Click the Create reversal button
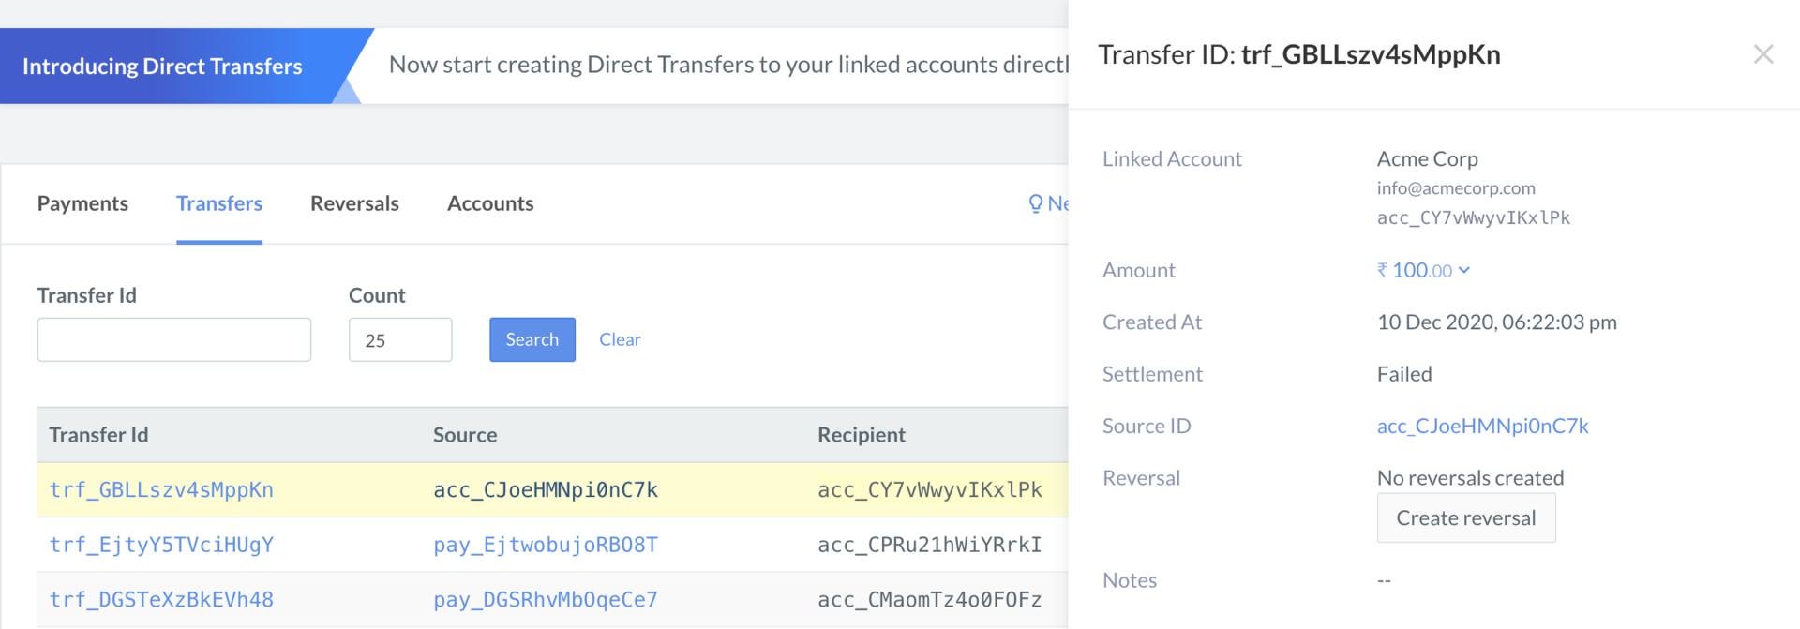Screen dimensions: 1800x629 coord(1466,517)
